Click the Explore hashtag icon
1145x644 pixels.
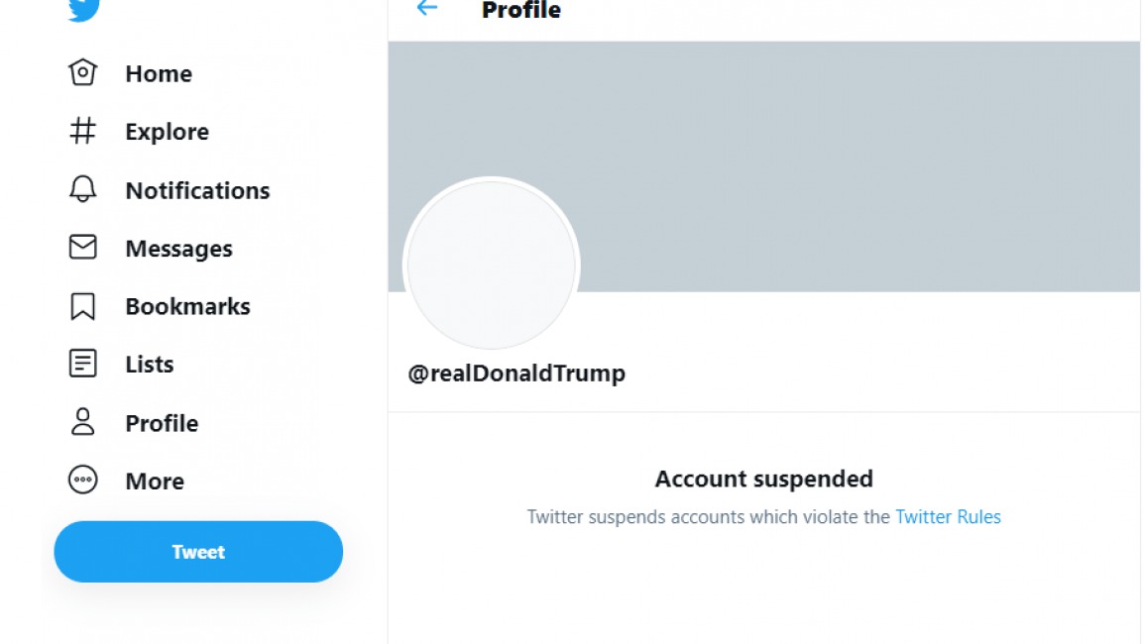[x=82, y=131]
